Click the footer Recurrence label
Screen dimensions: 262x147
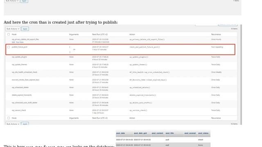tap(216, 118)
